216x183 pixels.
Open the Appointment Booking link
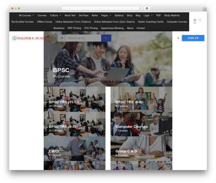(112, 28)
